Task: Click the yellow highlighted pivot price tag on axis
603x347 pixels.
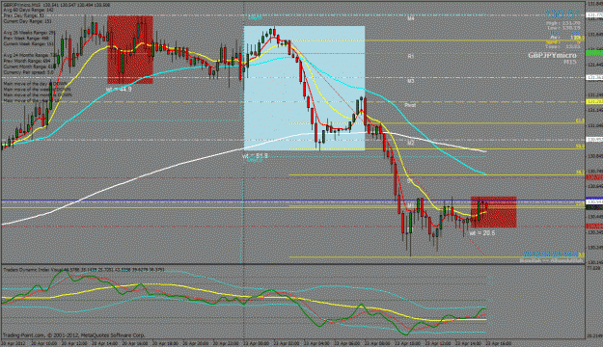Action: (594, 102)
